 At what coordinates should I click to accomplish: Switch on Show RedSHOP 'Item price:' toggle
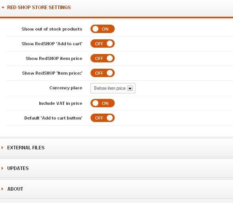(102, 73)
